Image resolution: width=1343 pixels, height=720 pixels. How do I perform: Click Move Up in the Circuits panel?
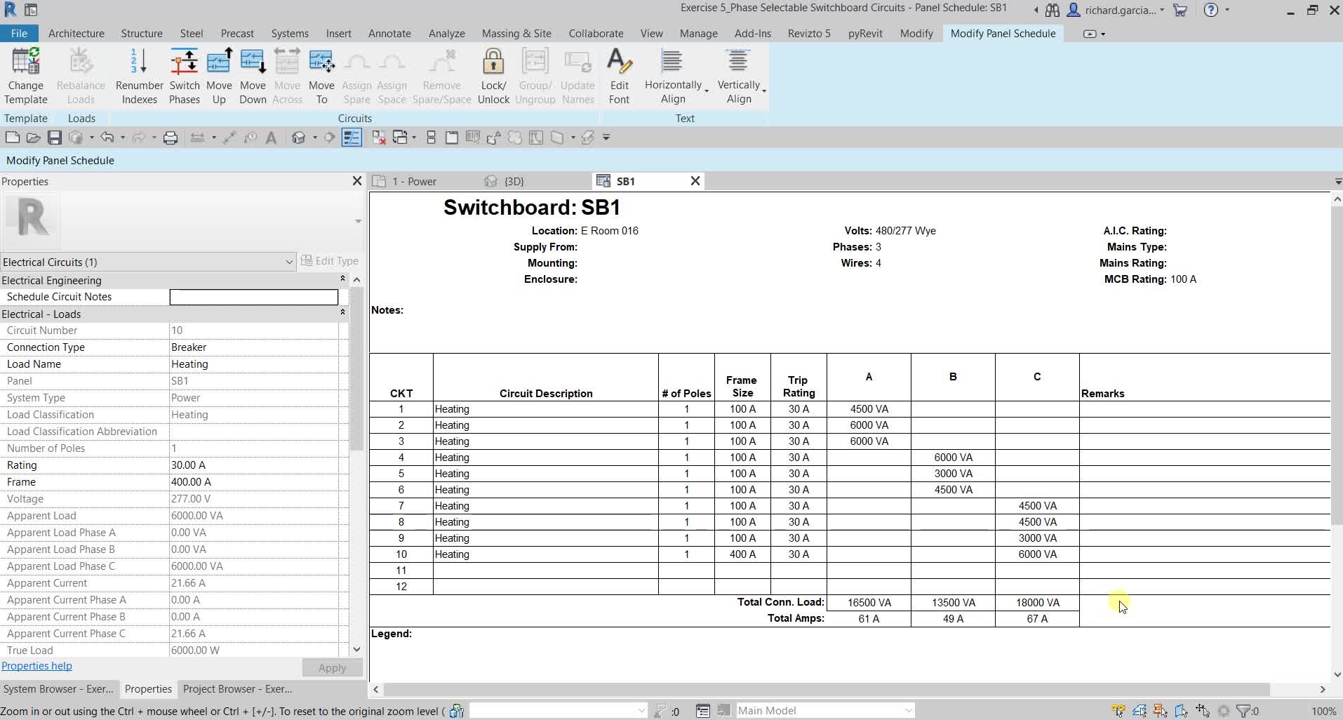[219, 73]
